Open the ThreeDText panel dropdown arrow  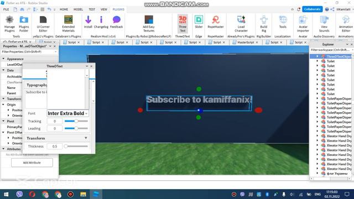point(87,66)
